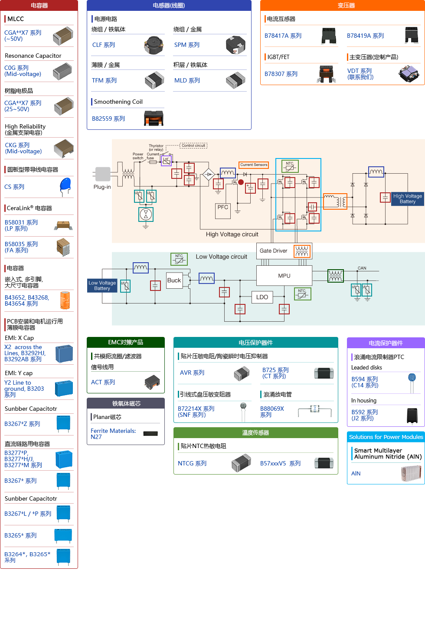This screenshot has width=425, height=630.
Task: Open B3267*Z series link
Action: click(x=22, y=424)
